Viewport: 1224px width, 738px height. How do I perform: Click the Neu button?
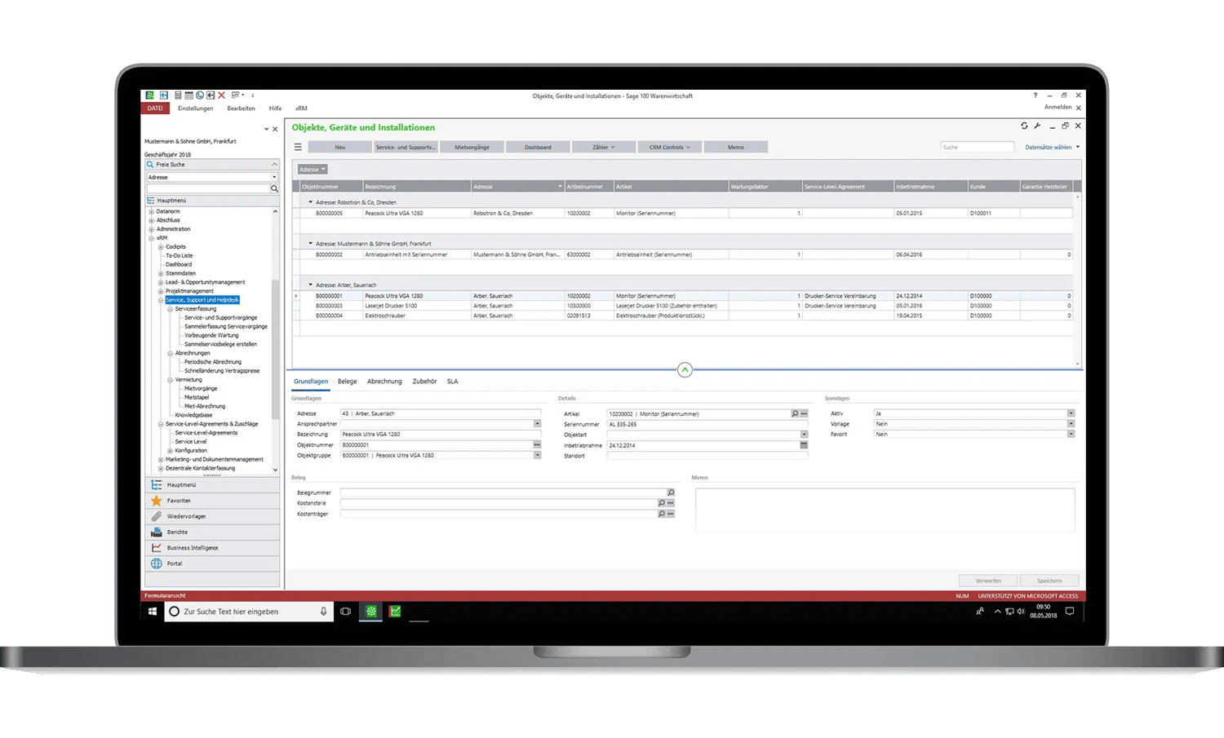pyautogui.click(x=340, y=148)
